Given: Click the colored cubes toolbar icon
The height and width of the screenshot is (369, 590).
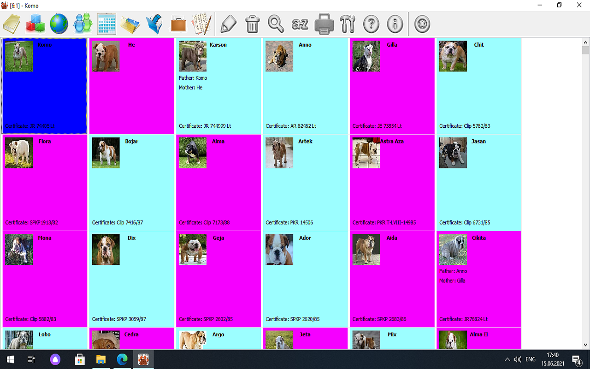Looking at the screenshot, I should click(x=35, y=24).
